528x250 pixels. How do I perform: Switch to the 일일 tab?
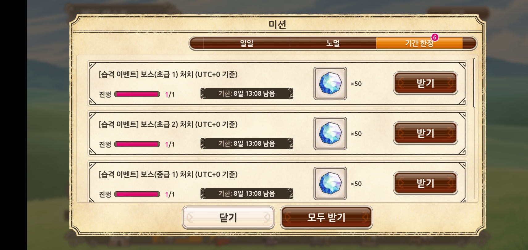click(247, 43)
